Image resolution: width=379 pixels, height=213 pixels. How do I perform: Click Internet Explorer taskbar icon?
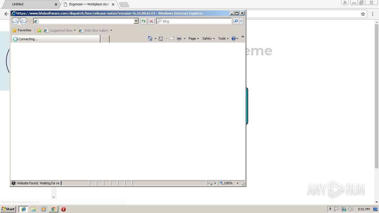point(24,209)
